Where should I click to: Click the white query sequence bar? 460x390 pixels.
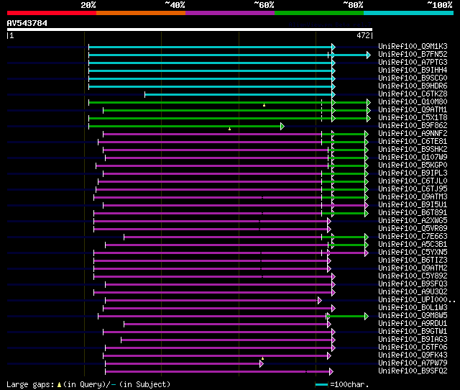(190, 30)
